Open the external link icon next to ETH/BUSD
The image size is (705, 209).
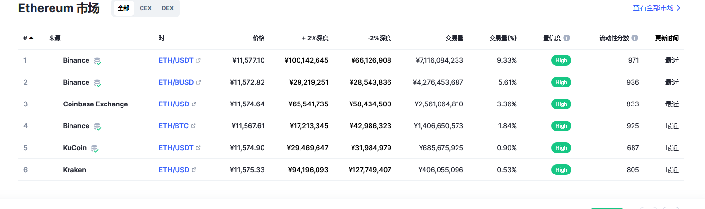coord(198,83)
